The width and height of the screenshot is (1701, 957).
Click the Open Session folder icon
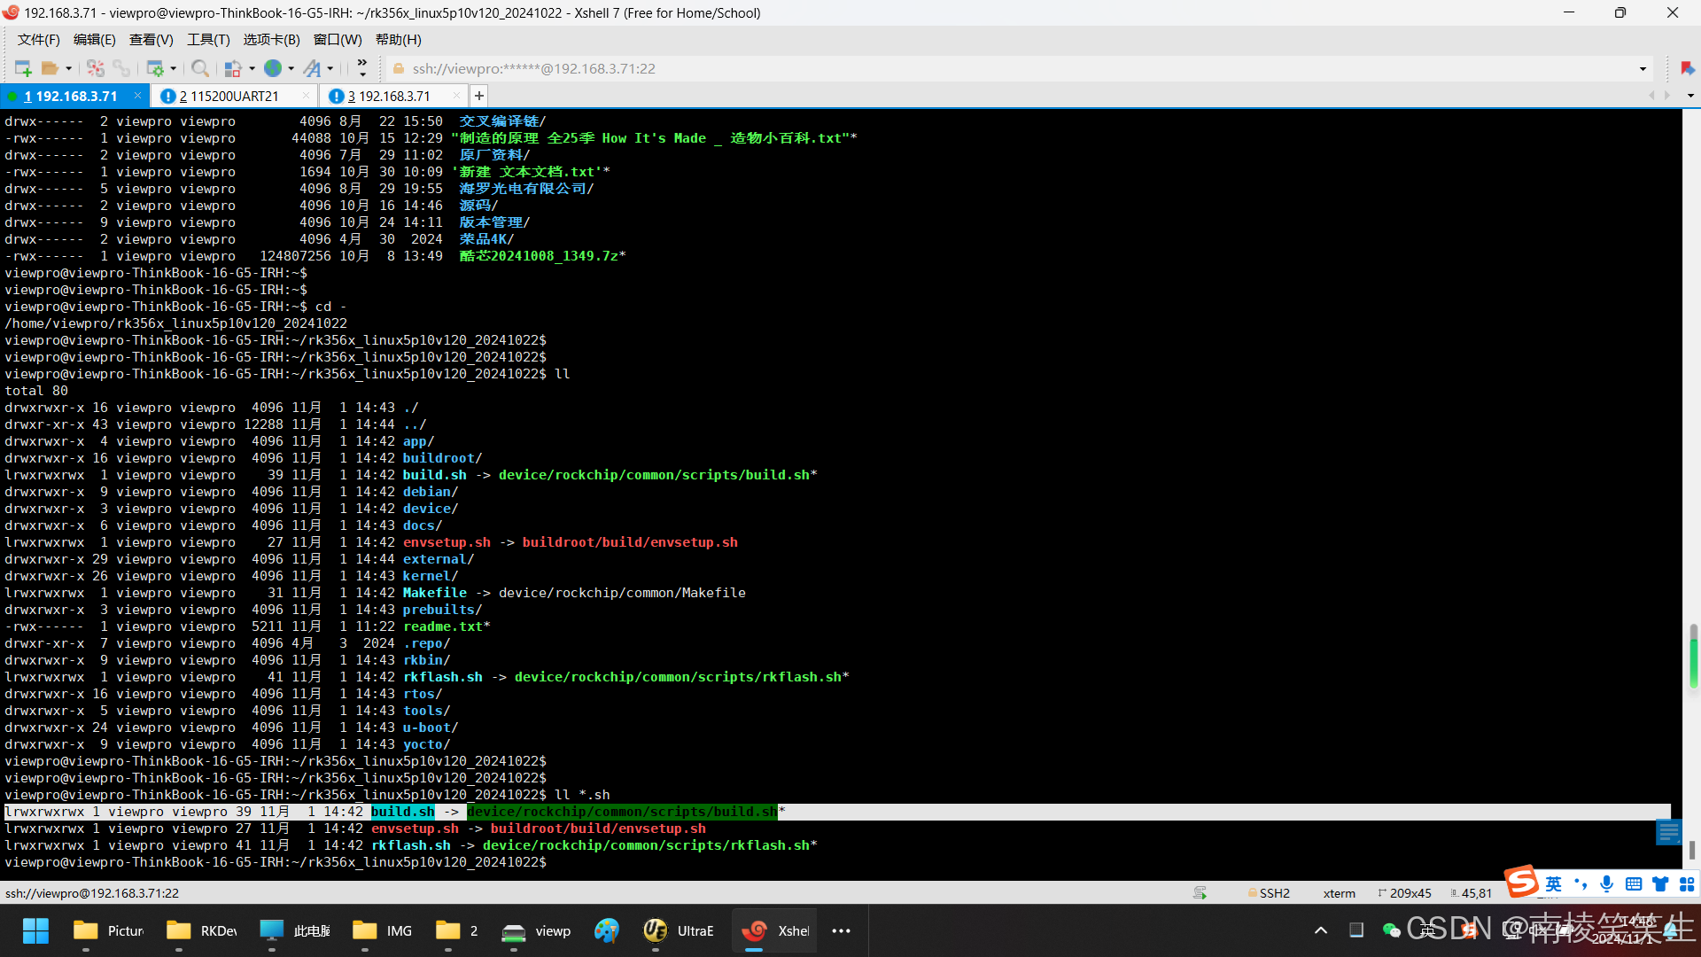50,68
